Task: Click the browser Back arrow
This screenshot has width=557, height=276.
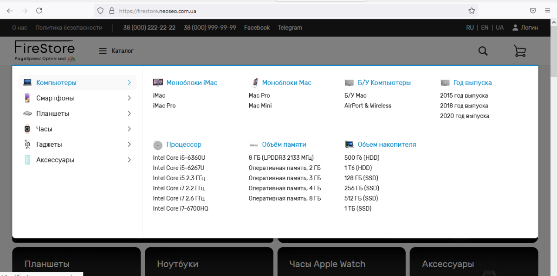Action: tap(10, 11)
